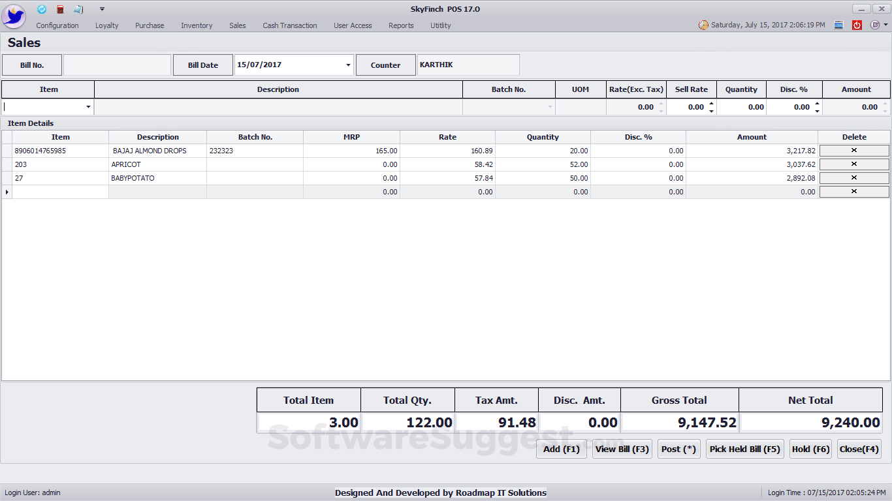Delete the BABYPOTATO item row
Screen dimensions: 892x501
(854, 177)
